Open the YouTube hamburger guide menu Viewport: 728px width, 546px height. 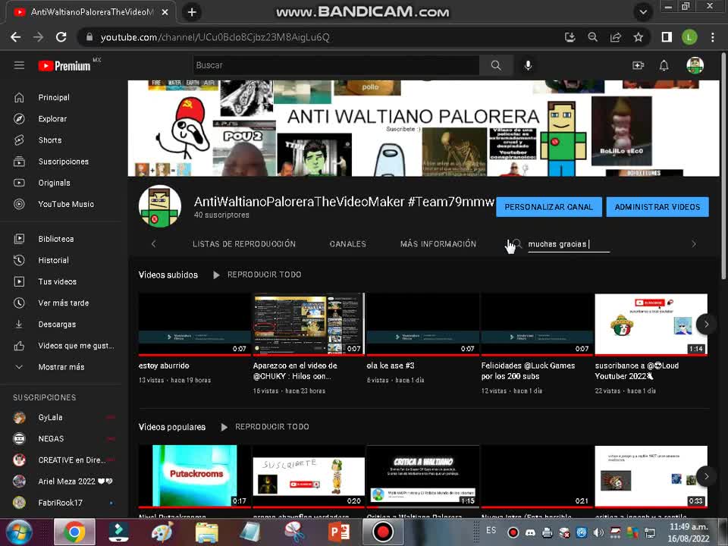click(19, 65)
